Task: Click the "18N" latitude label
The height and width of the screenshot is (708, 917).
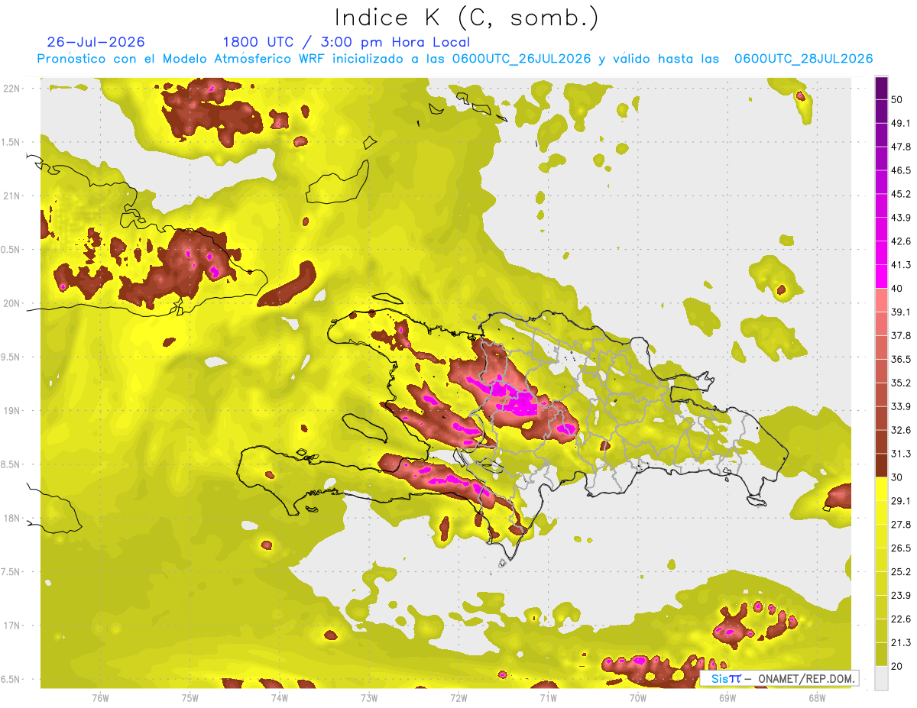Action: [13, 519]
